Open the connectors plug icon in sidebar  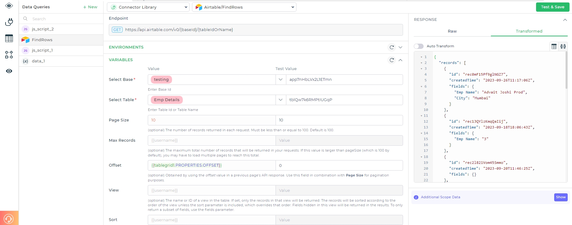point(9,22)
